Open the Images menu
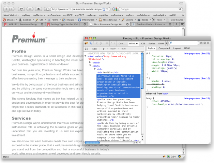The width and height of the screenshot is (214, 163). (69, 20)
